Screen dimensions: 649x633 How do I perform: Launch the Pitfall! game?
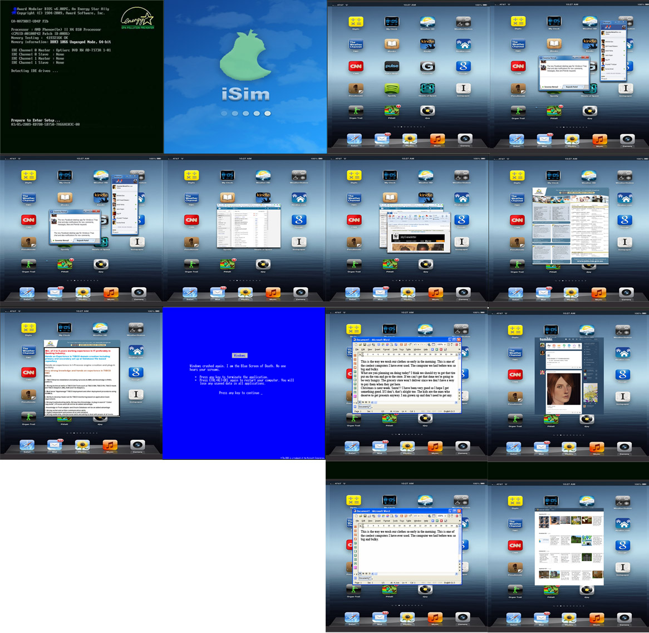tap(390, 111)
